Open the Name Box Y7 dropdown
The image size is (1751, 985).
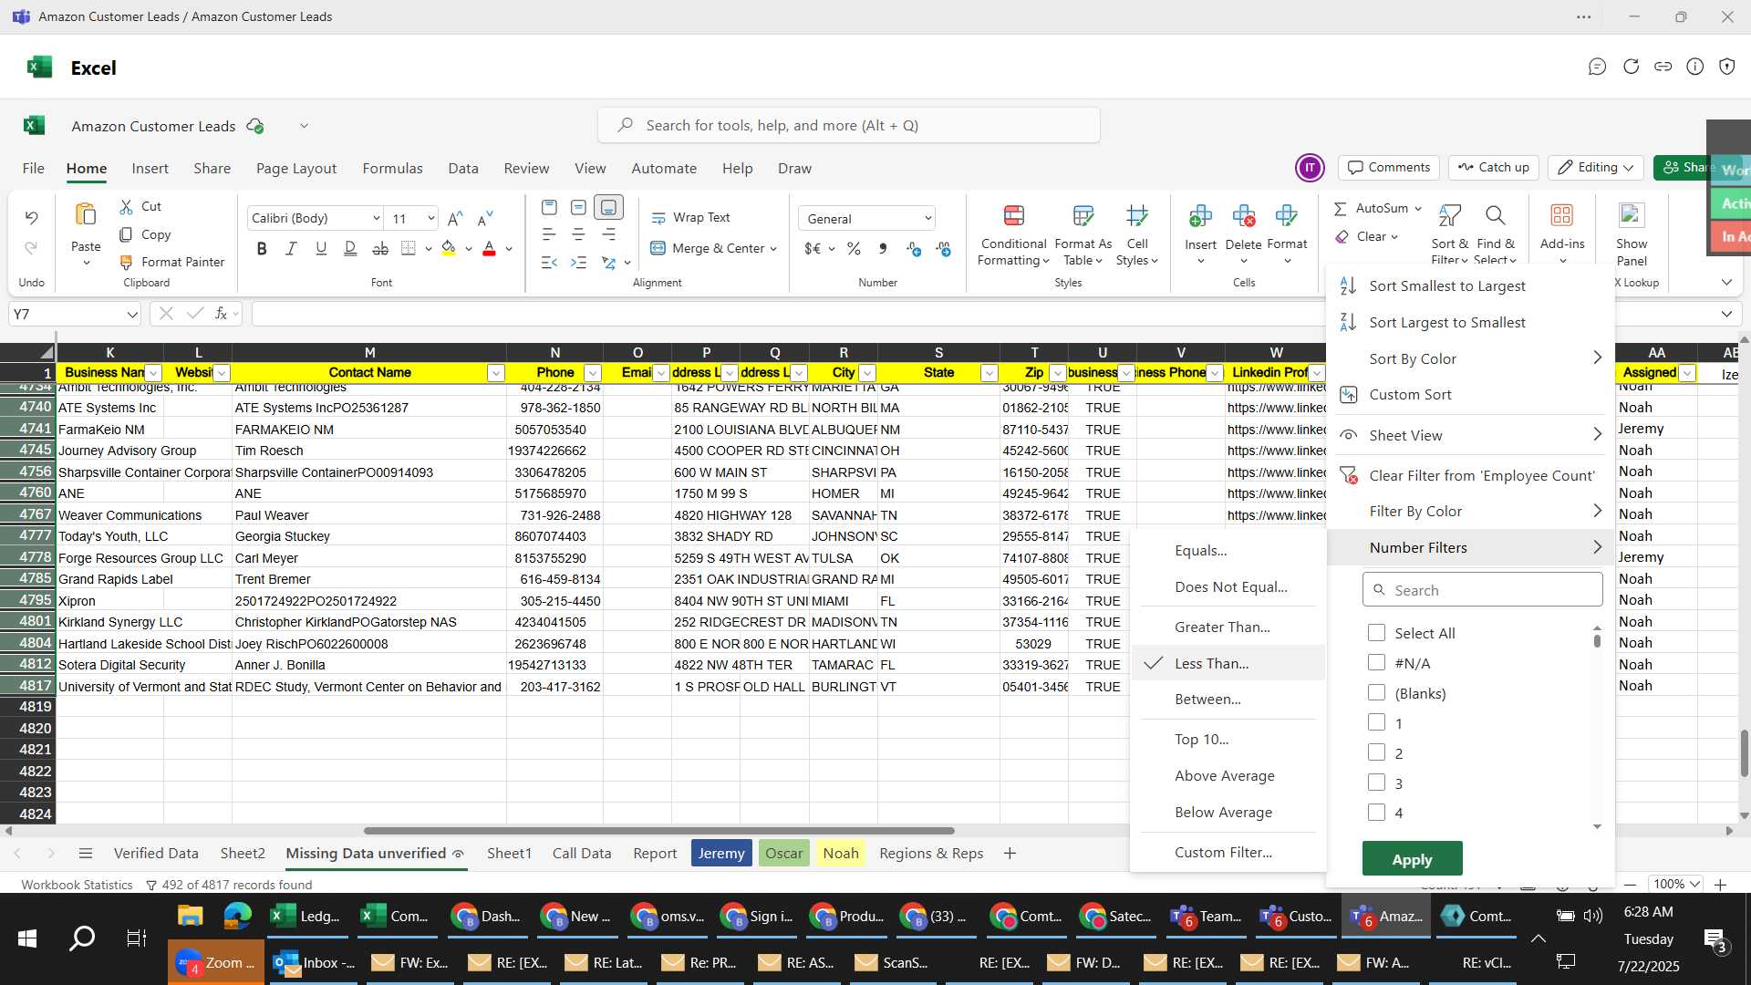pos(132,315)
